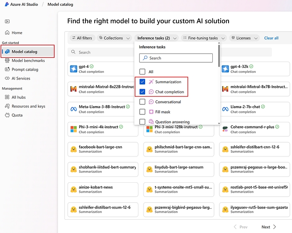This screenshot has height=233, width=292.
Task: Click the sidebar collapse icon
Action: pos(7,22)
